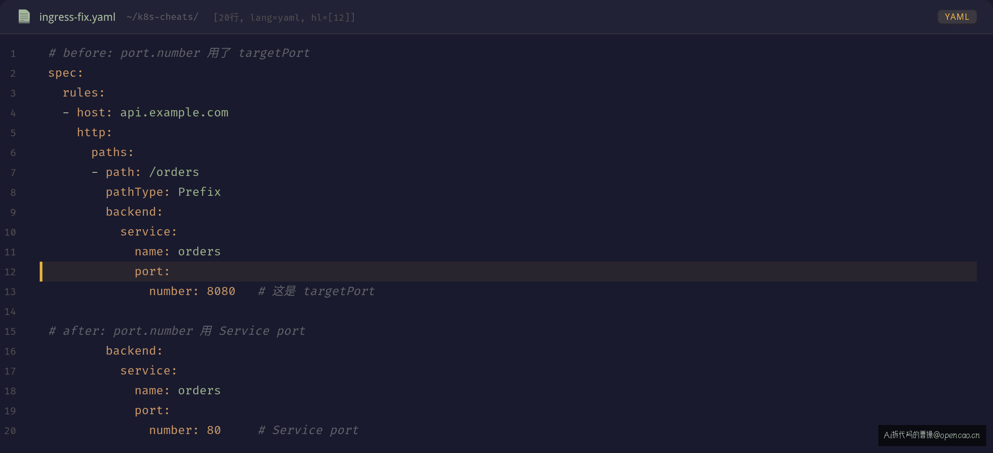Click the Prefix pathType value
This screenshot has width=993, height=453.
tap(200, 192)
